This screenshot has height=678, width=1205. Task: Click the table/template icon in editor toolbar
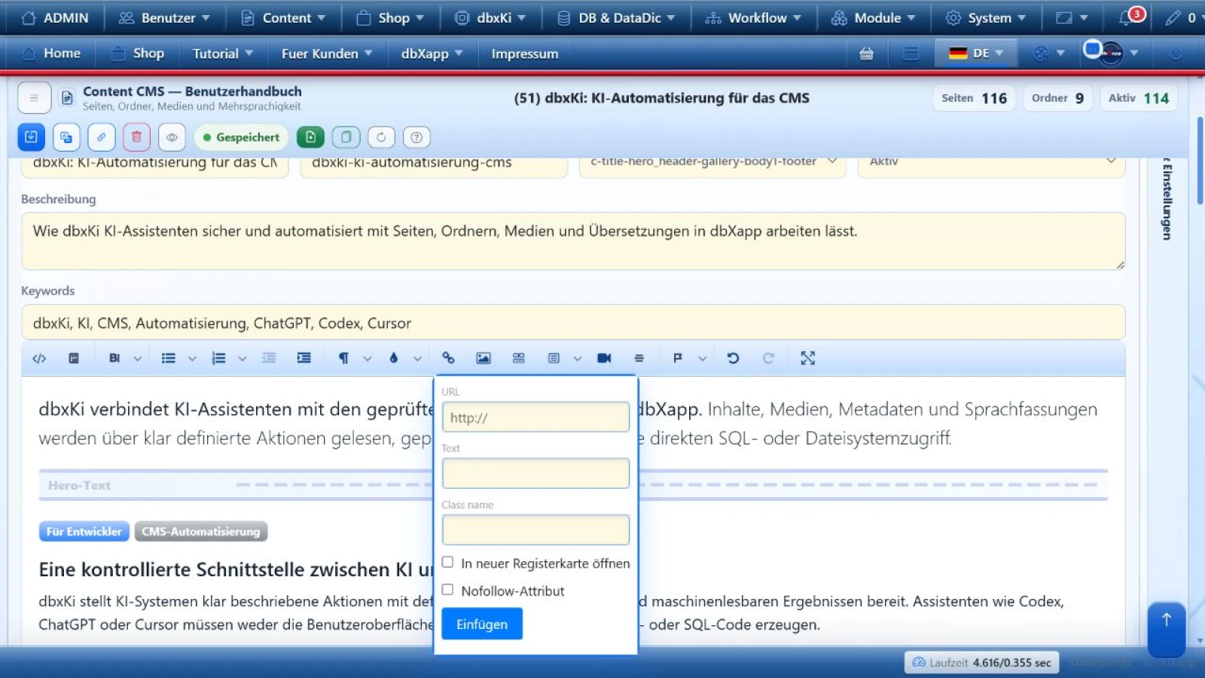click(x=554, y=359)
